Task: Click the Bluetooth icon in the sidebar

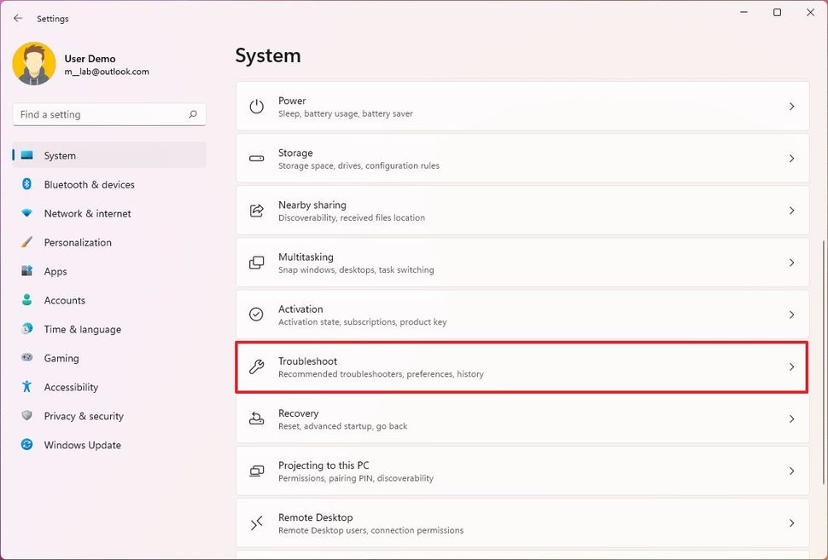Action: click(x=26, y=184)
